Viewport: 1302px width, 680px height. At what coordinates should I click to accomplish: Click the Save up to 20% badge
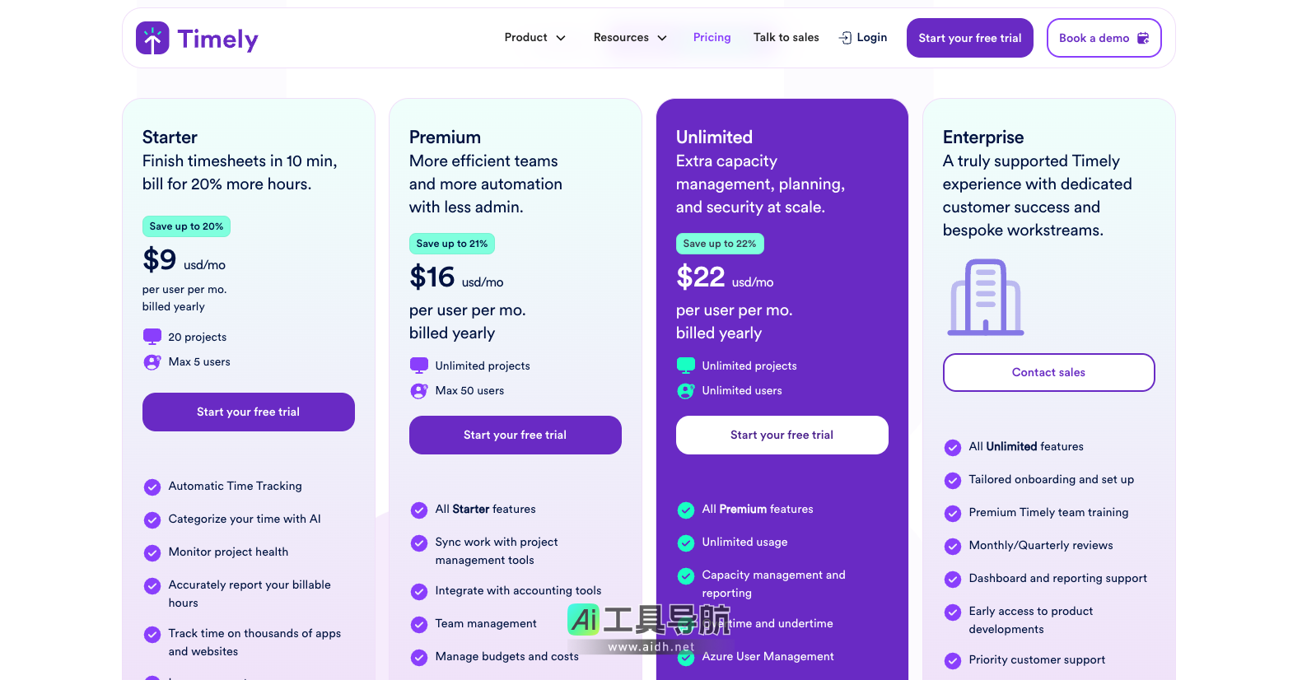(x=186, y=226)
